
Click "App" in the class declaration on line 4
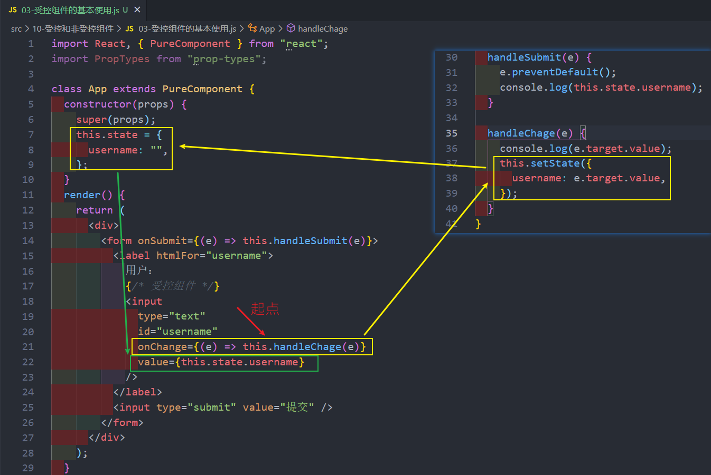point(97,89)
